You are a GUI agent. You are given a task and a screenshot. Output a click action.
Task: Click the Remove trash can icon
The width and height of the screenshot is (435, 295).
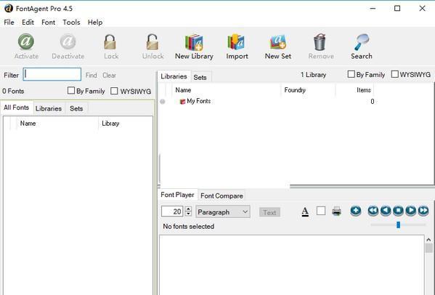320,42
